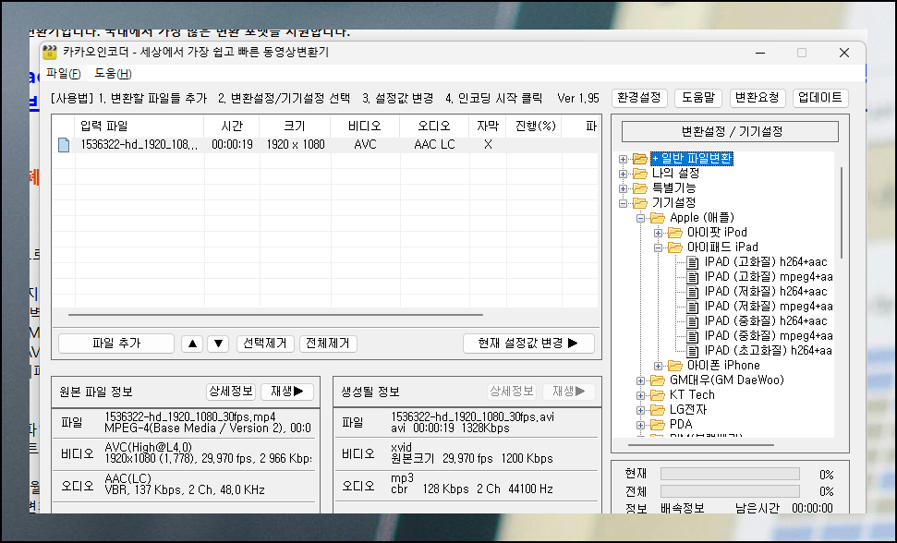Click the 현재 progress bar

coord(730,474)
